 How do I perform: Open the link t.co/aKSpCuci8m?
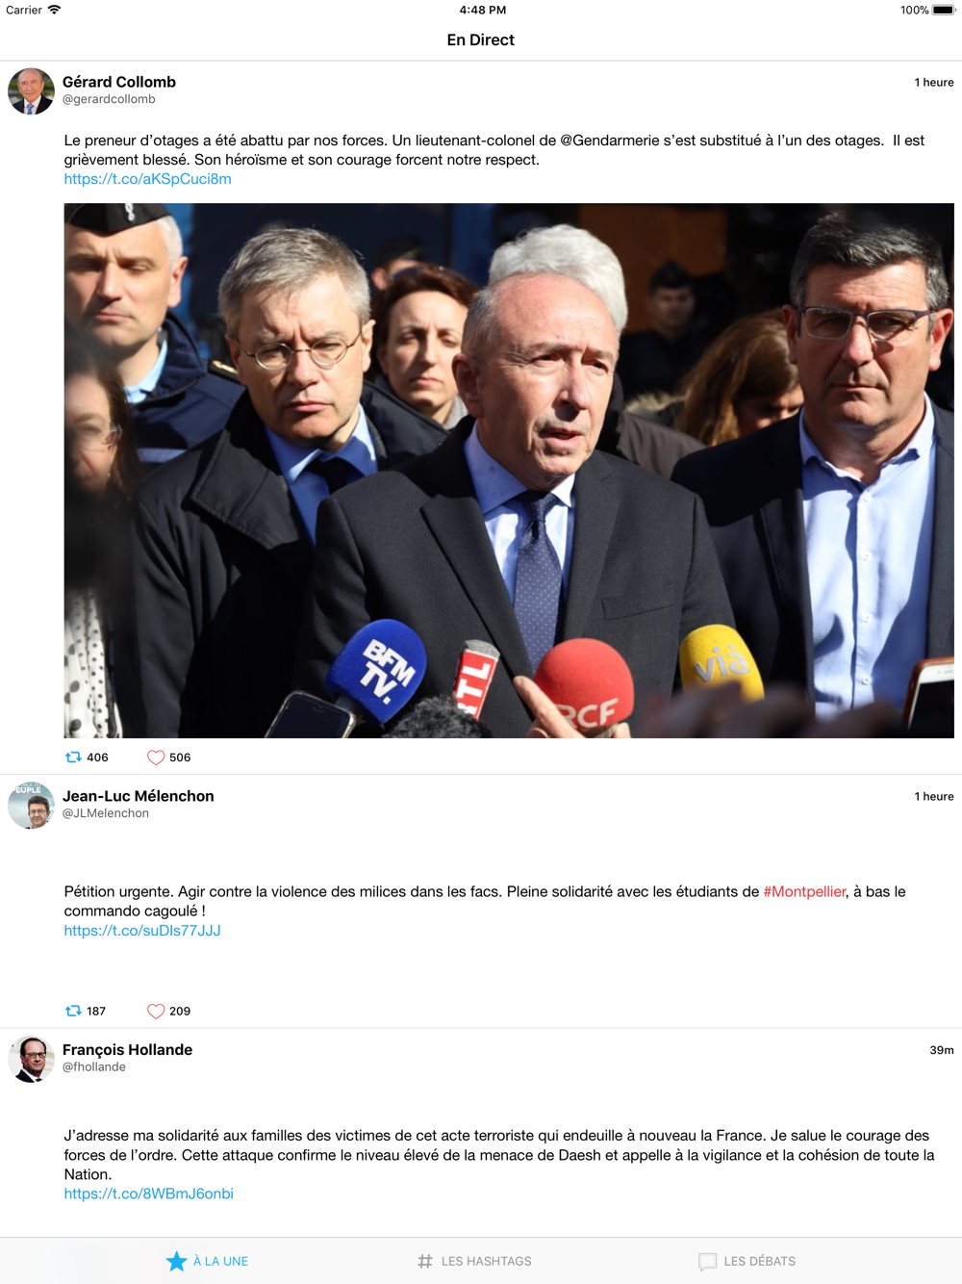coord(148,179)
